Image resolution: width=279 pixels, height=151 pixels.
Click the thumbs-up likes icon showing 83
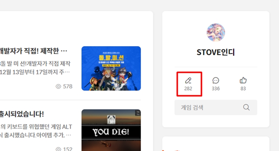tap(243, 80)
